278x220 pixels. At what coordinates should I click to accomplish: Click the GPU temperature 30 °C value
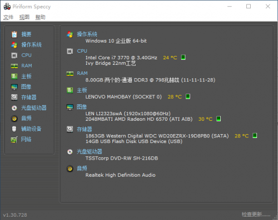coord(205,119)
